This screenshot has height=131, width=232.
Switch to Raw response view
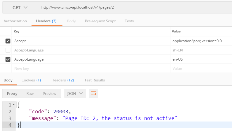click(30, 93)
